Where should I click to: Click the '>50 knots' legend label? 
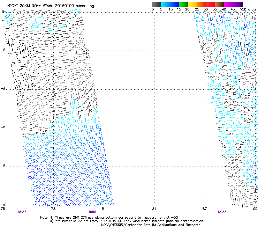(248, 9)
